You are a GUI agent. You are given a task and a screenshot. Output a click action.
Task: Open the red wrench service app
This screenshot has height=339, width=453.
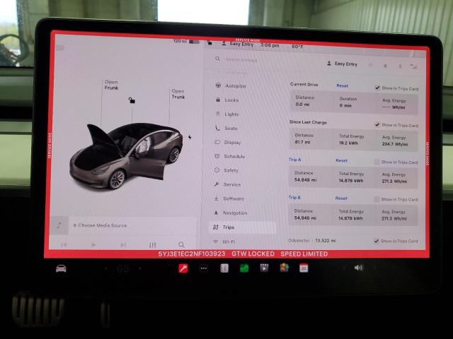point(183,268)
